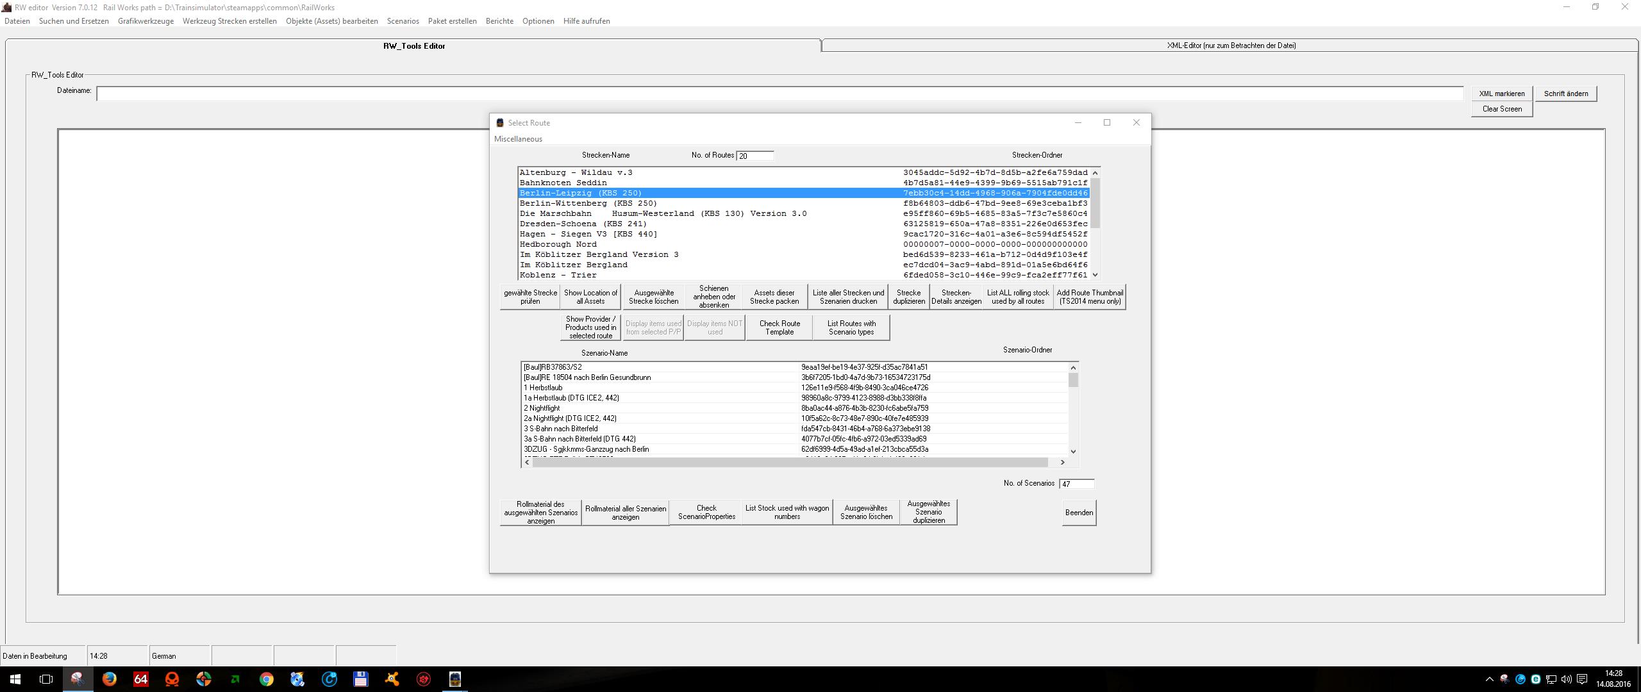Click the red 64 taskbar icon

pos(140,679)
